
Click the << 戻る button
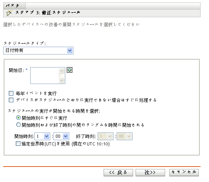(x=118, y=173)
